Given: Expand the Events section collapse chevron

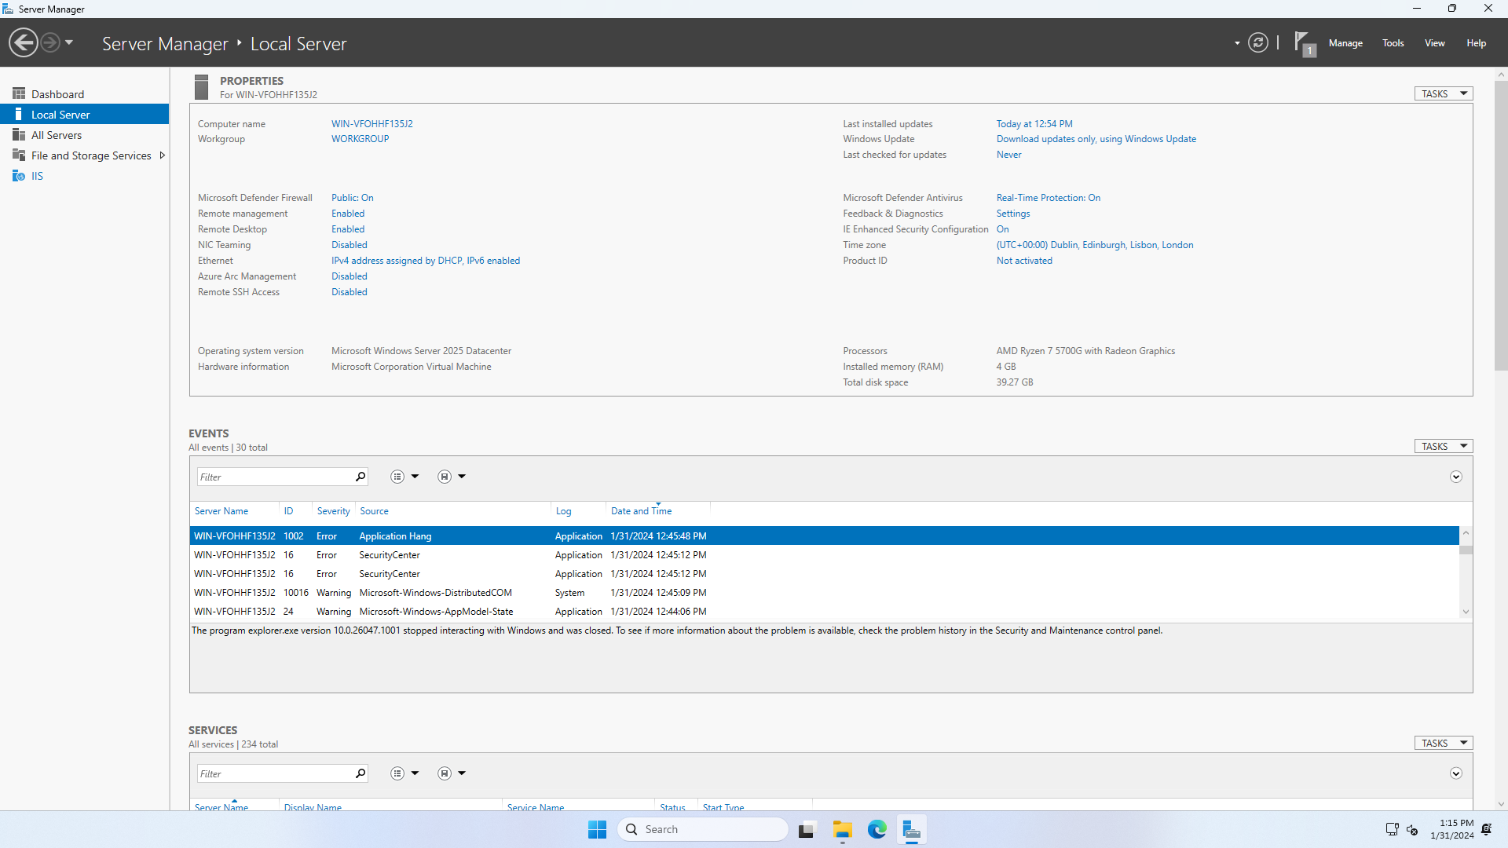Looking at the screenshot, I should tap(1455, 477).
